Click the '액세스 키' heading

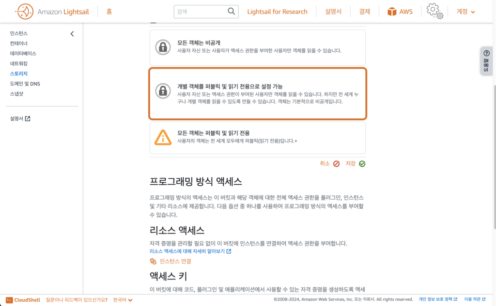coord(168,277)
